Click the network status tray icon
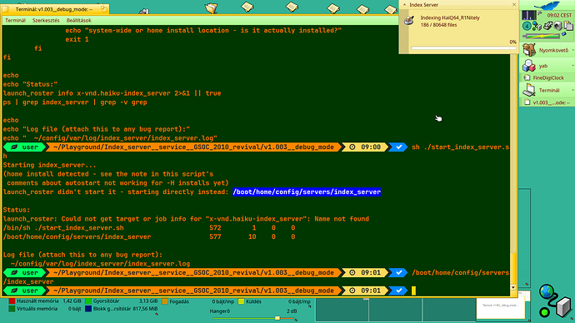The width and height of the screenshot is (575, 323). pos(537,26)
